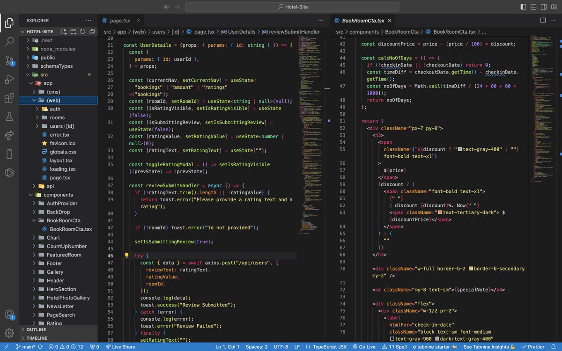Screen dimensions: 562x351
Task: Split the BookRoomCta editor right
Action: coord(543,21)
